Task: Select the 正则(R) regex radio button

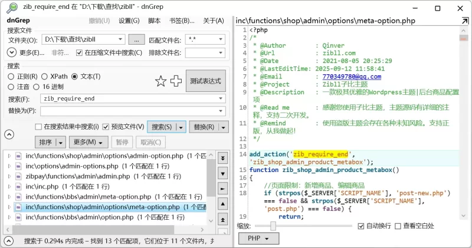Action: pos(11,77)
